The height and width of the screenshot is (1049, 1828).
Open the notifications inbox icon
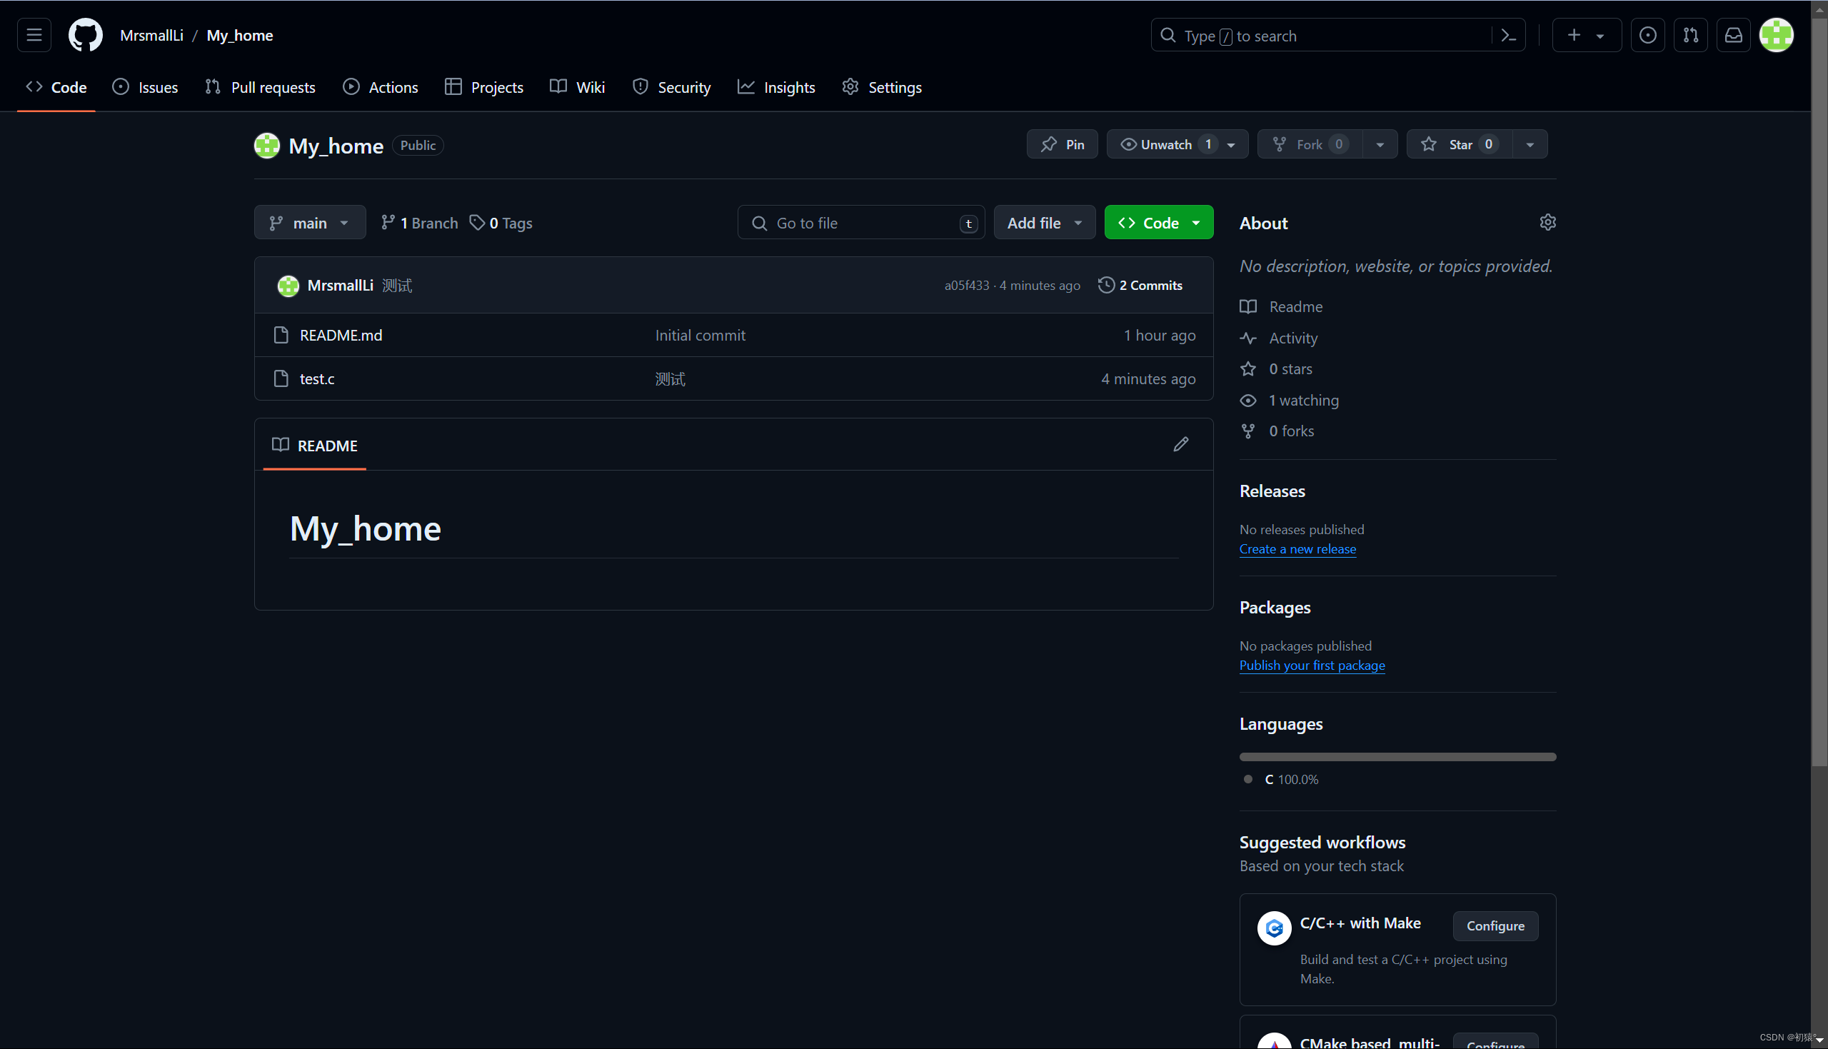(x=1734, y=35)
